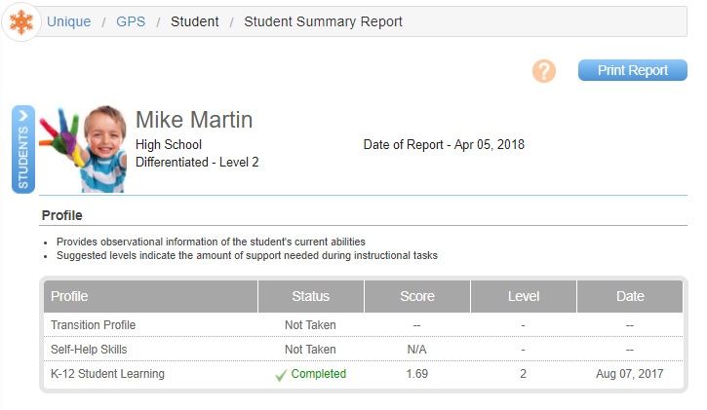707x410 pixels.
Task: Select the Student breadcrumb item
Action: (195, 21)
